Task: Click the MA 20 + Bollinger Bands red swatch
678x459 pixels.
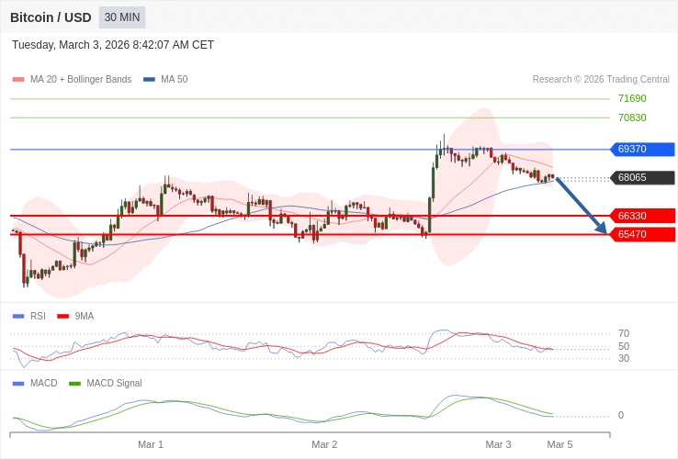Action: (x=18, y=80)
